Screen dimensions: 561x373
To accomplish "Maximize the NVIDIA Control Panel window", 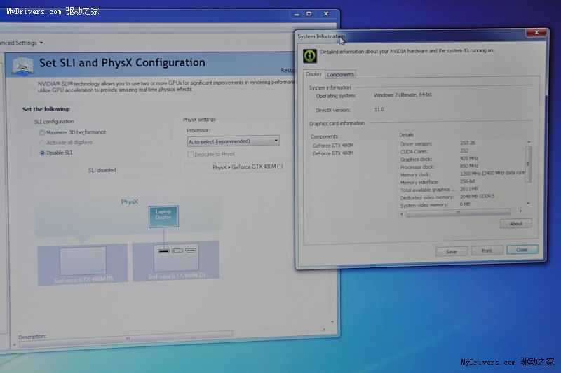I will [x=309, y=13].
